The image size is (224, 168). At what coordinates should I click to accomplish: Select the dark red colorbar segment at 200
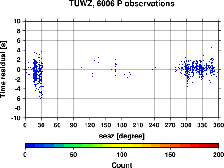[214, 146]
